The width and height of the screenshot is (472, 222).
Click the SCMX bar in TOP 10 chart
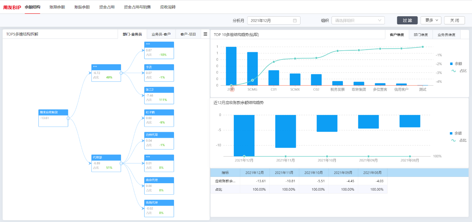pyautogui.click(x=295, y=79)
